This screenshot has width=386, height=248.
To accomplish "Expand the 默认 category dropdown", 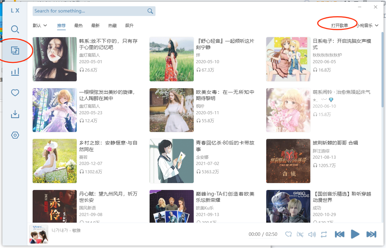I will [40, 25].
